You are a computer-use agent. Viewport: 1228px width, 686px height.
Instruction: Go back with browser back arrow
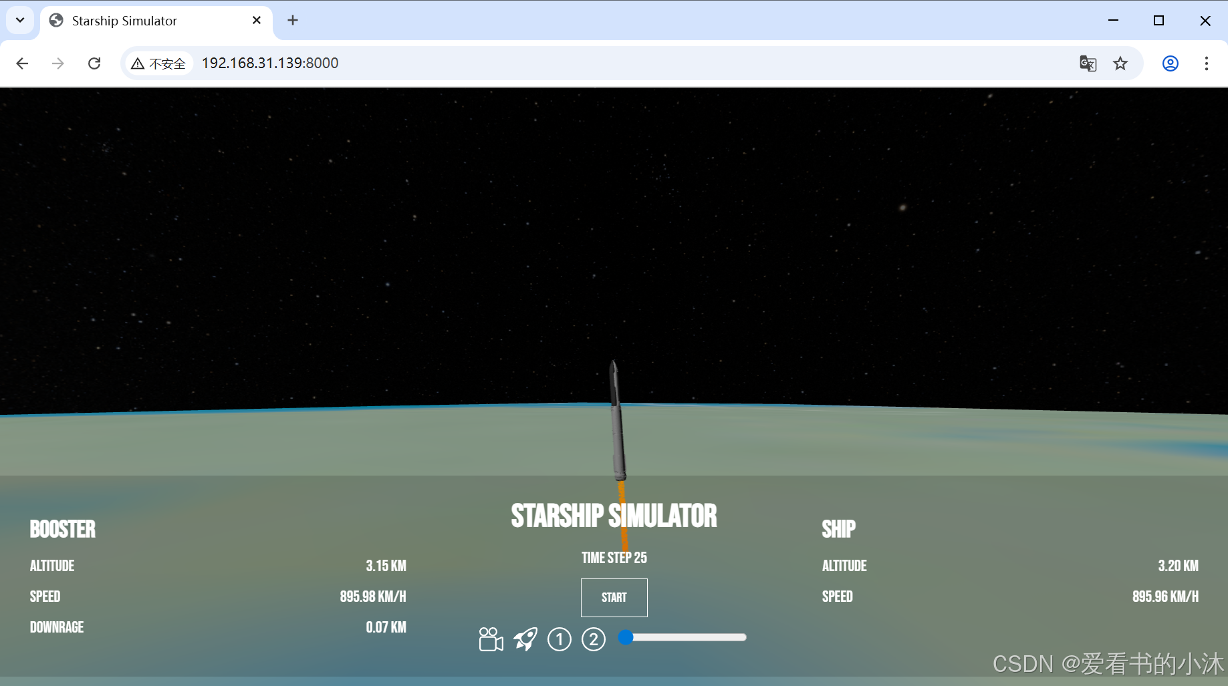pyautogui.click(x=22, y=63)
